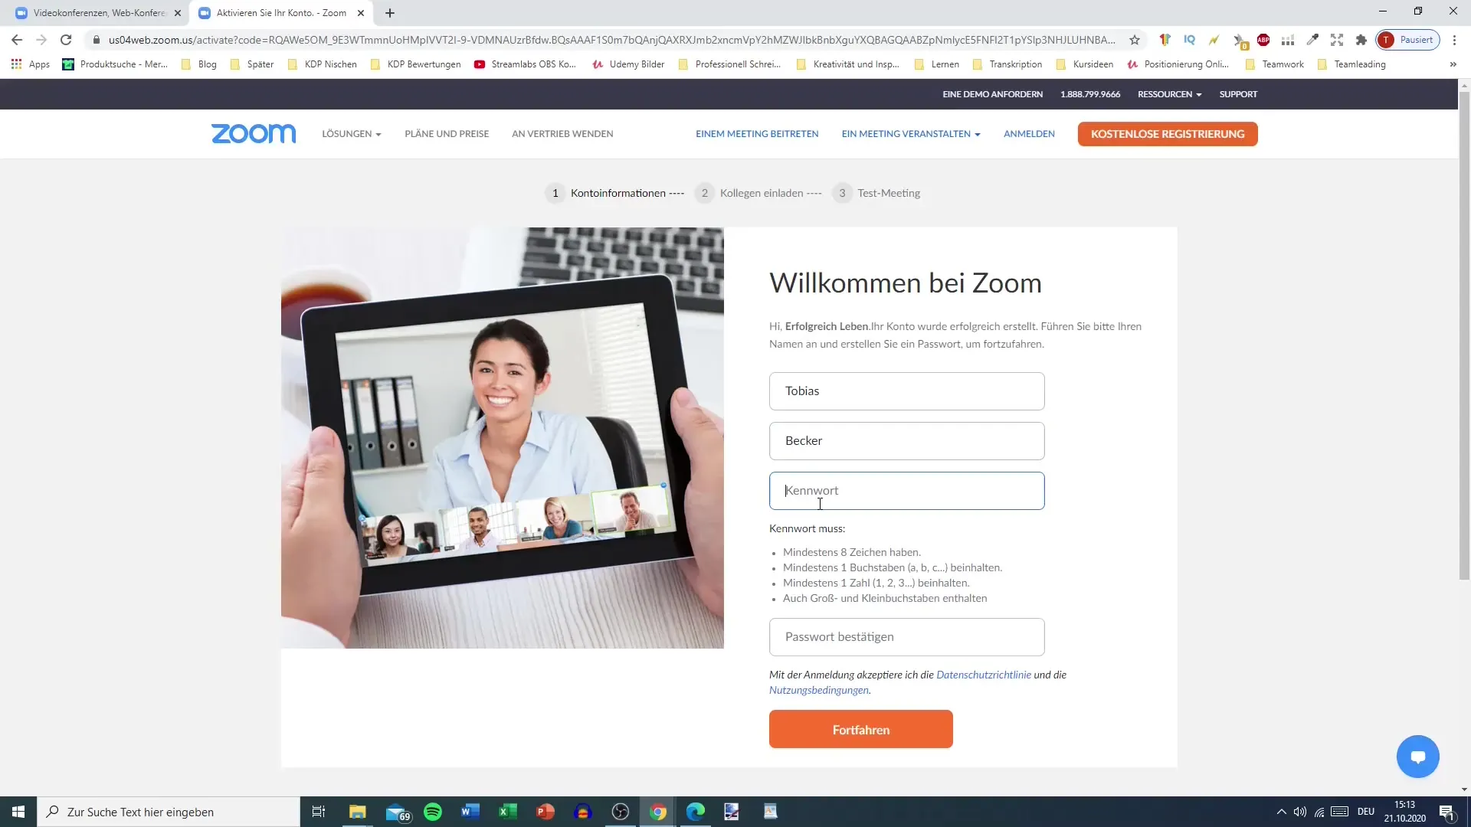Click ANMELDEN in the navigation bar

pyautogui.click(x=1028, y=133)
